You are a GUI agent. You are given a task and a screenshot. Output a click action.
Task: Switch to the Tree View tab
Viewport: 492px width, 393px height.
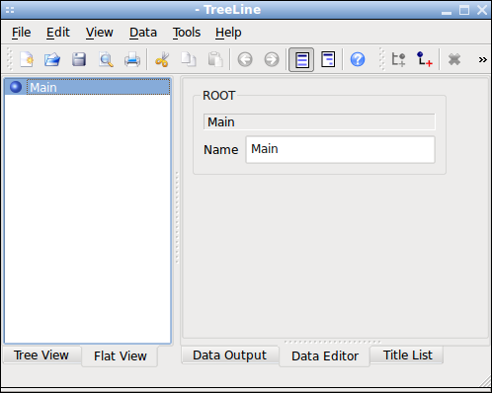point(41,355)
